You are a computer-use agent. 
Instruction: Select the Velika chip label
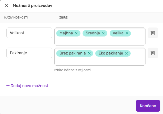(x=118, y=33)
